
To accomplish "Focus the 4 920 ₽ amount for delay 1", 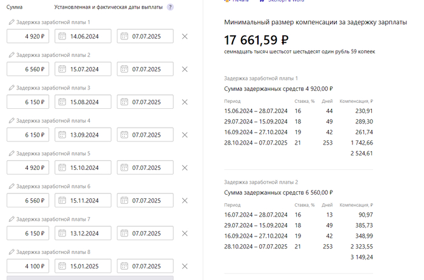I will click(28, 36).
